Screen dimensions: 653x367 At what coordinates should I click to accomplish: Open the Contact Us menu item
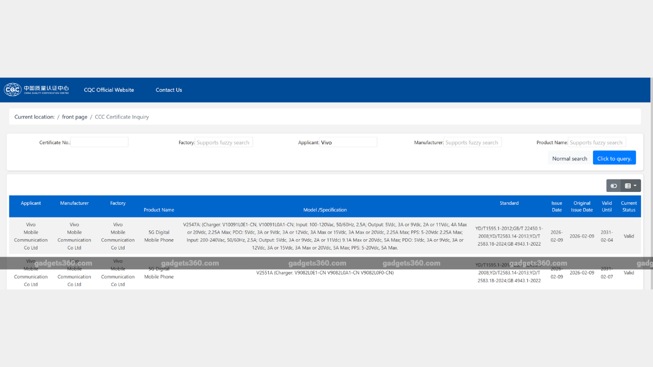169,90
